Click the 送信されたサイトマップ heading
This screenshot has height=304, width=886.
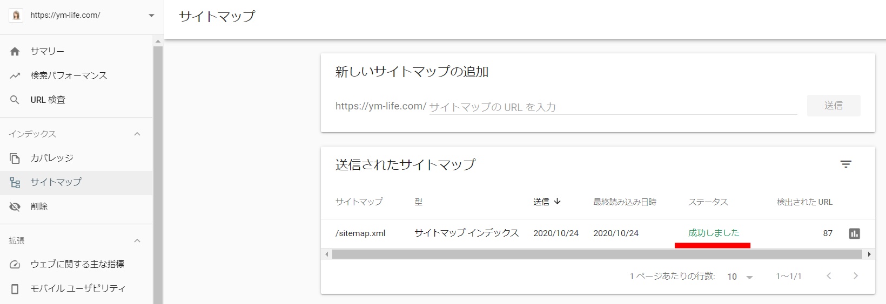405,164
